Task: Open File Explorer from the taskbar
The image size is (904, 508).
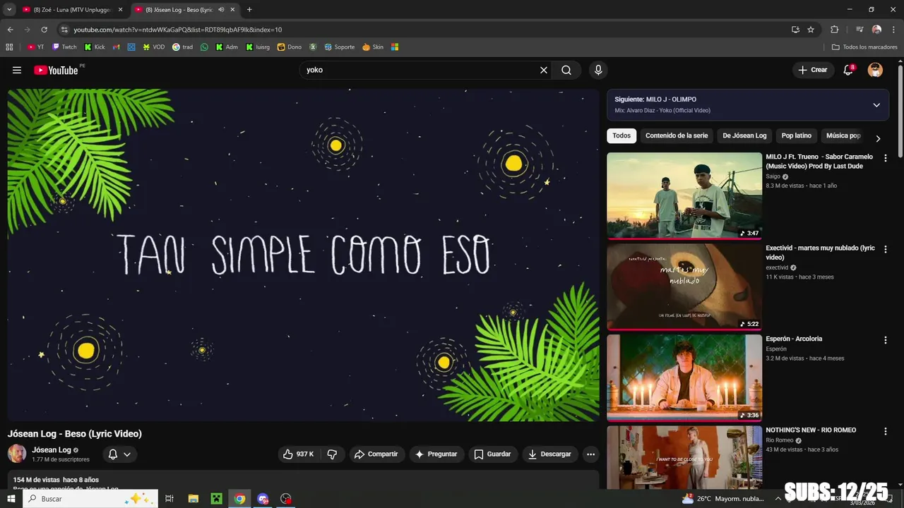Action: click(x=193, y=499)
